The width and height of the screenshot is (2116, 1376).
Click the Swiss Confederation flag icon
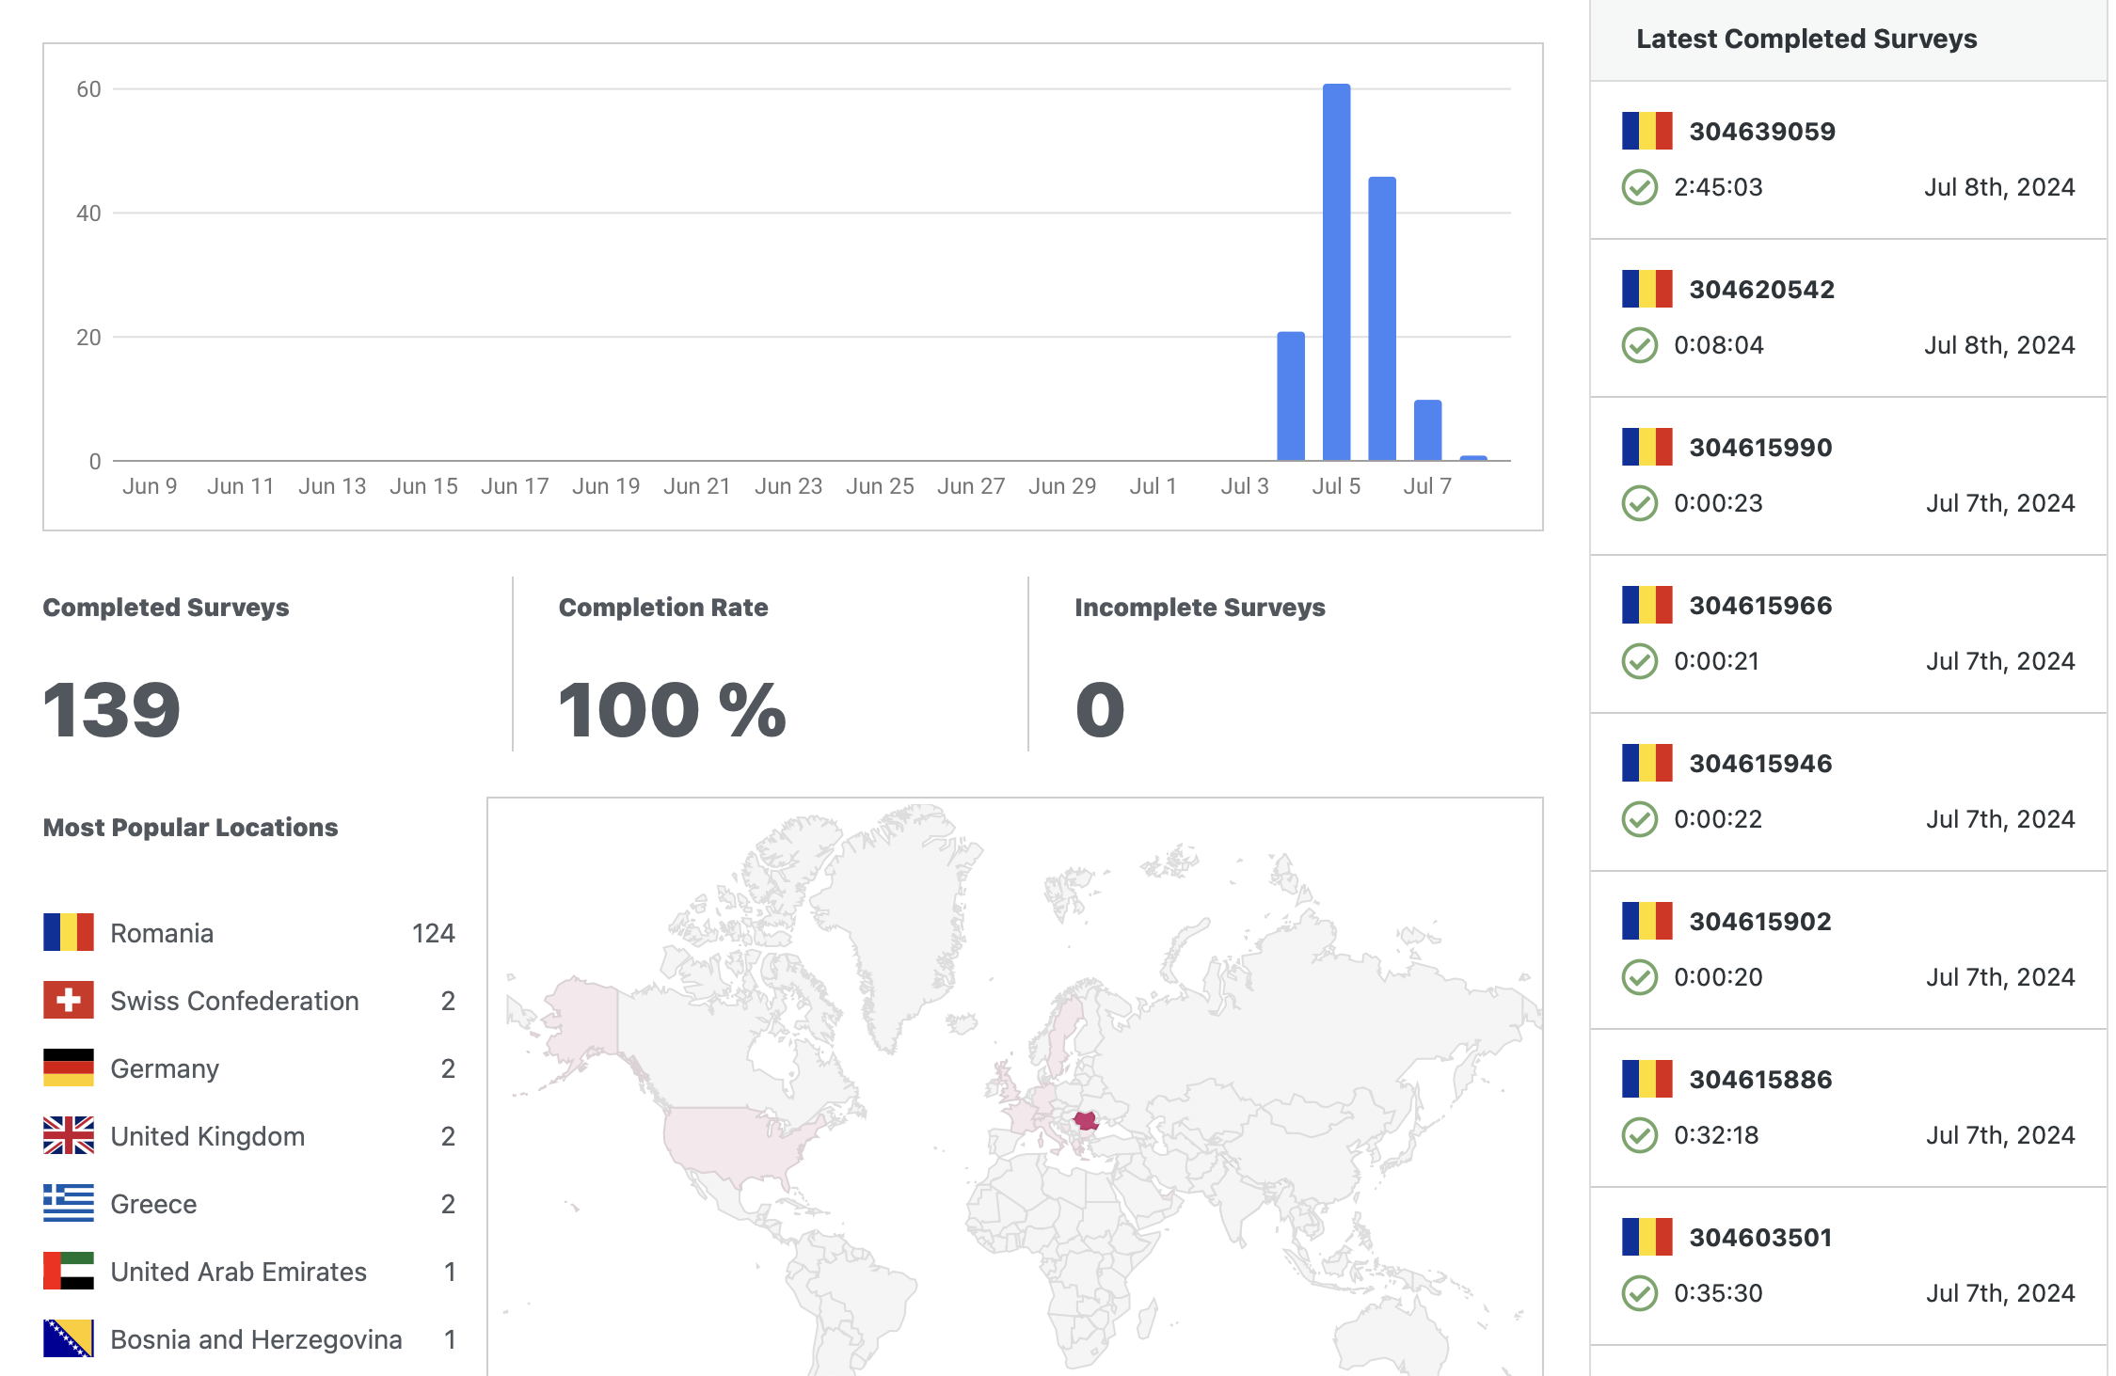pos(68,1000)
